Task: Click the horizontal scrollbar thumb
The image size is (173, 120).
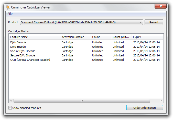Action: (82, 101)
